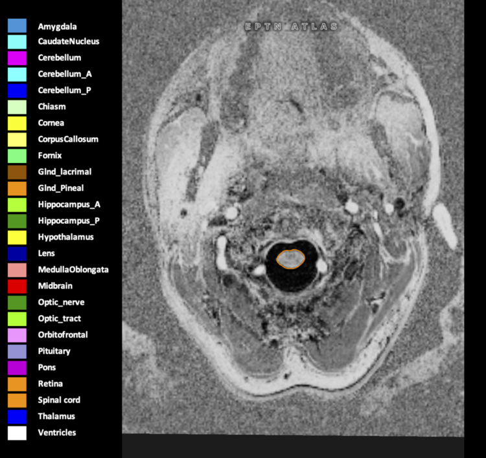486x458 pixels.
Task: Select the "CaudateNucleus" legend label
Action: click(x=69, y=41)
